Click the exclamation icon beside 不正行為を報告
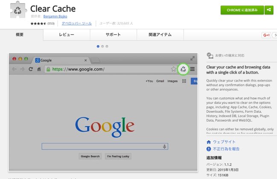 pyautogui.click(x=209, y=149)
